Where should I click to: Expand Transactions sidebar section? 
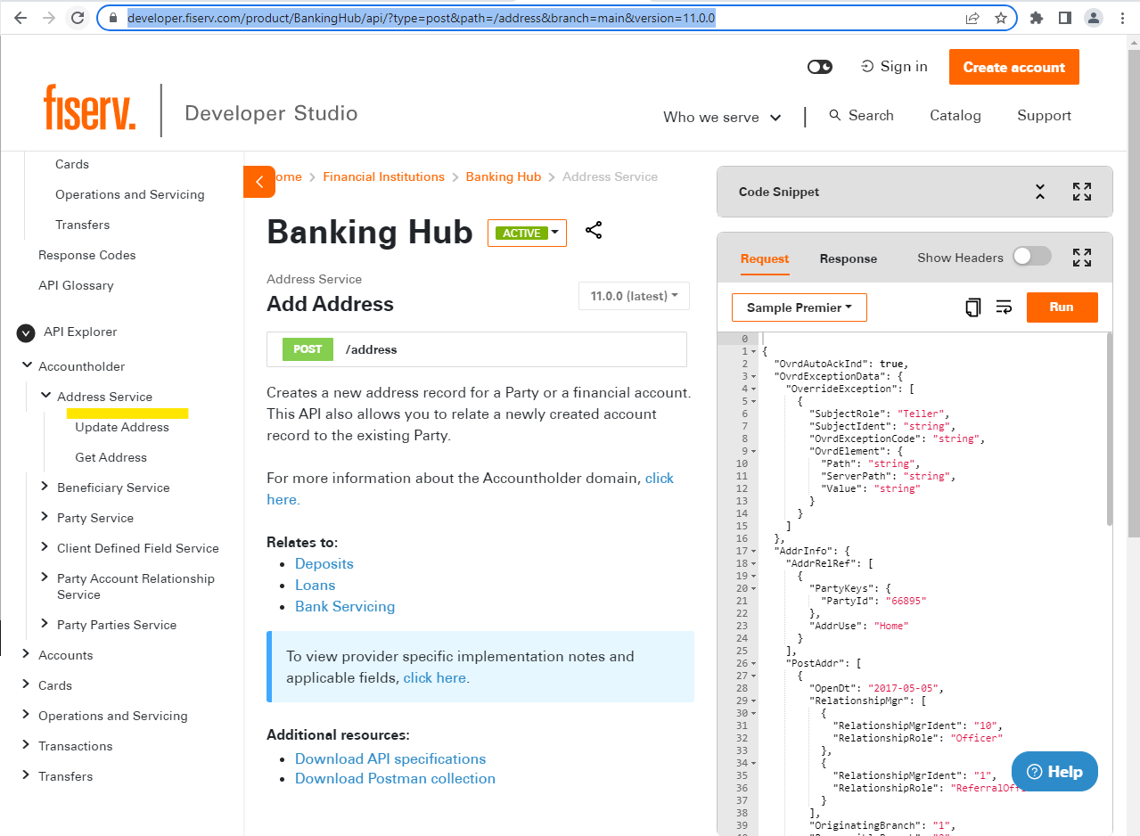[x=26, y=745]
